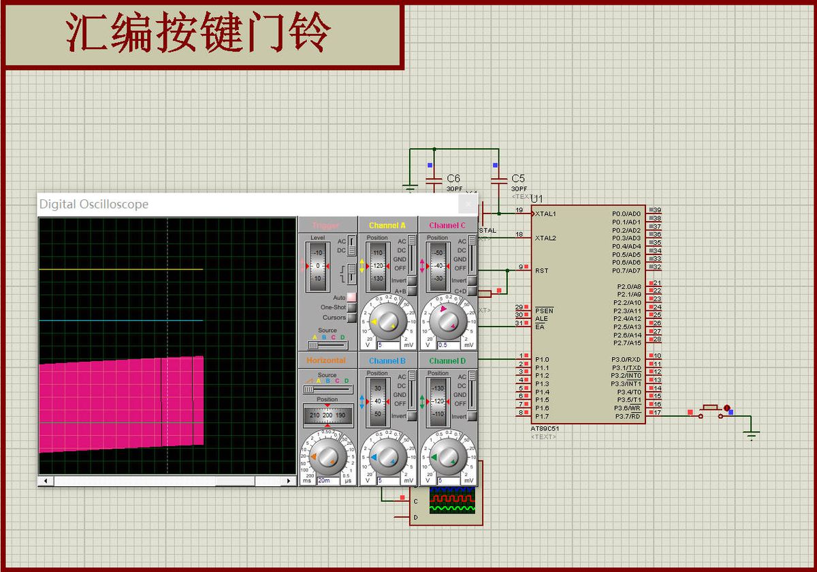Click the ground symbol right of the push button
This screenshot has height=572, width=817.
pyautogui.click(x=752, y=435)
